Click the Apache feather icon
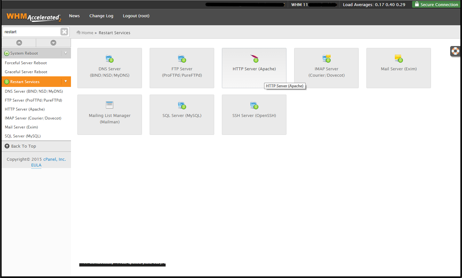Image resolution: width=462 pixels, height=278 pixels. pyautogui.click(x=254, y=58)
